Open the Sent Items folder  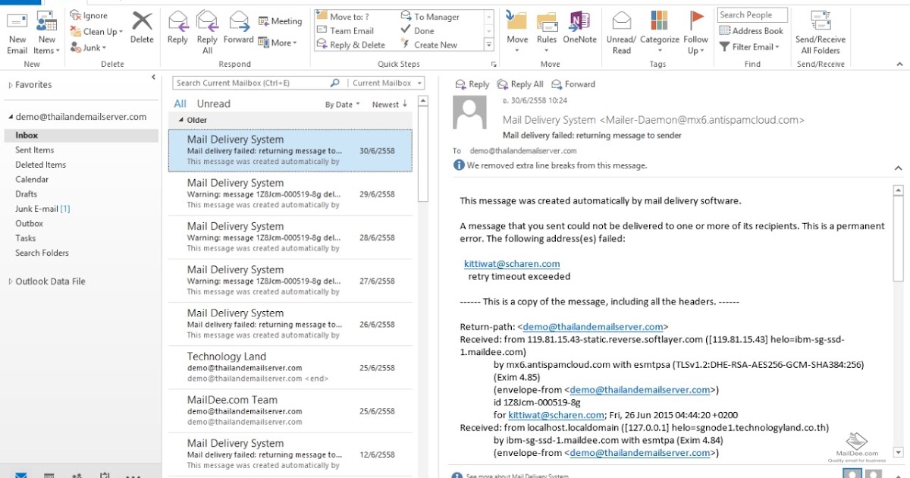35,150
